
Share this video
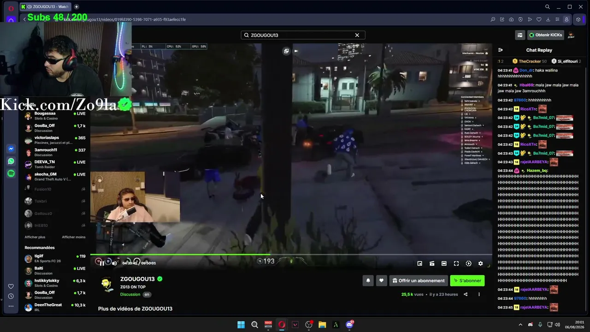point(466,294)
